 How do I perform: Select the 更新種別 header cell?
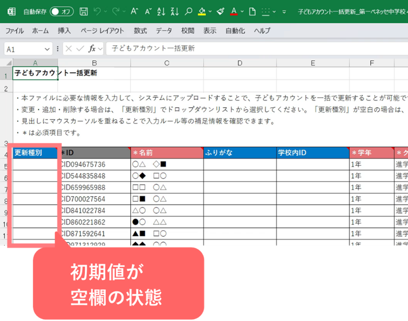(x=34, y=153)
